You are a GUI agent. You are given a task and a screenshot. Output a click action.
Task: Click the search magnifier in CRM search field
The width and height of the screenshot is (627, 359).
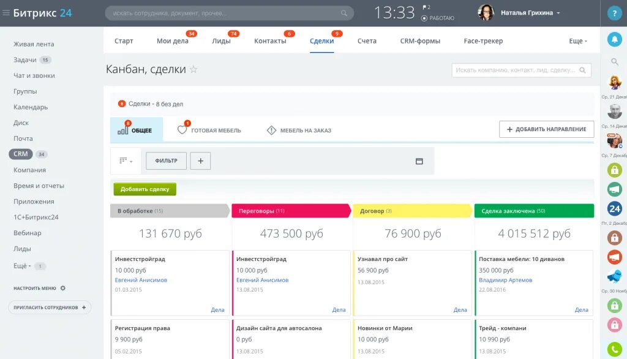[x=583, y=70]
